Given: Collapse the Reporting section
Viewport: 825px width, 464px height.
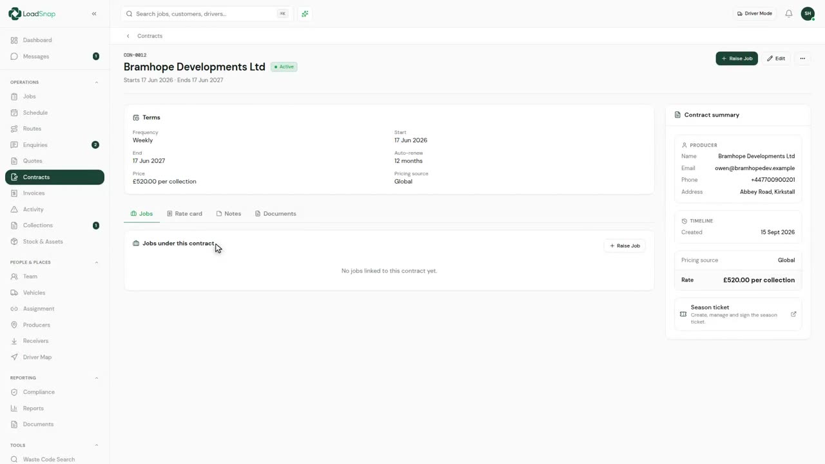Looking at the screenshot, I should coord(97,378).
